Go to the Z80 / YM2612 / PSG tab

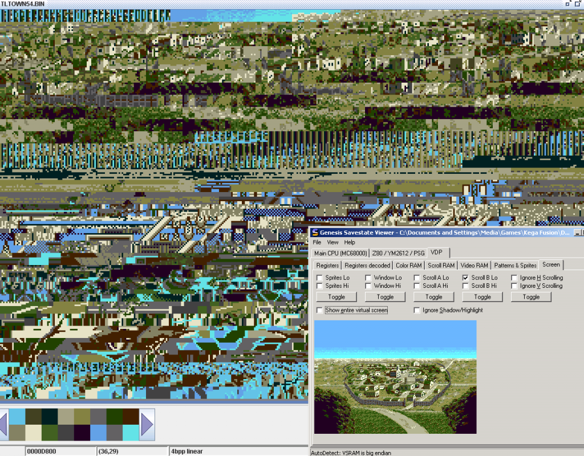pos(398,253)
